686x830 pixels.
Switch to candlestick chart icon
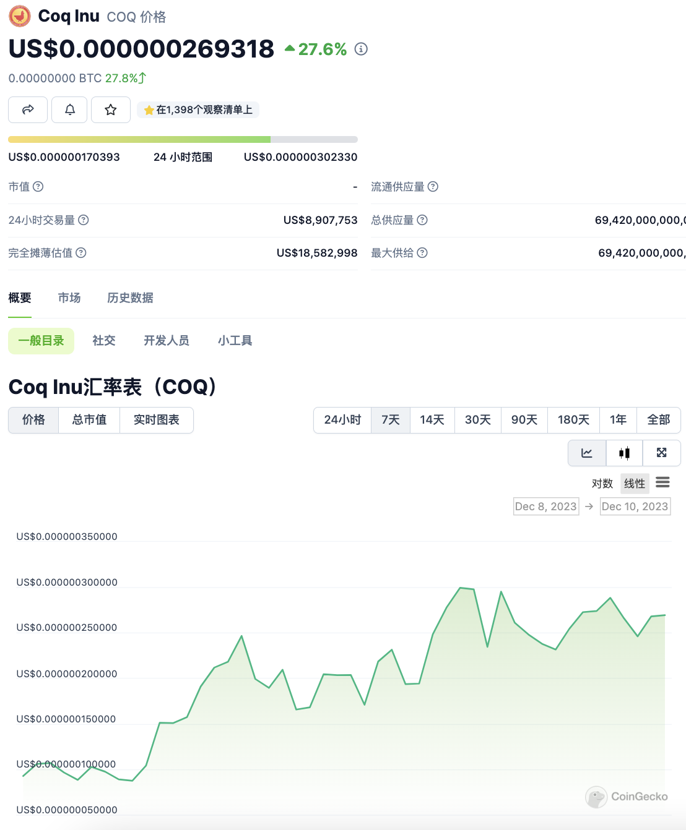point(624,453)
